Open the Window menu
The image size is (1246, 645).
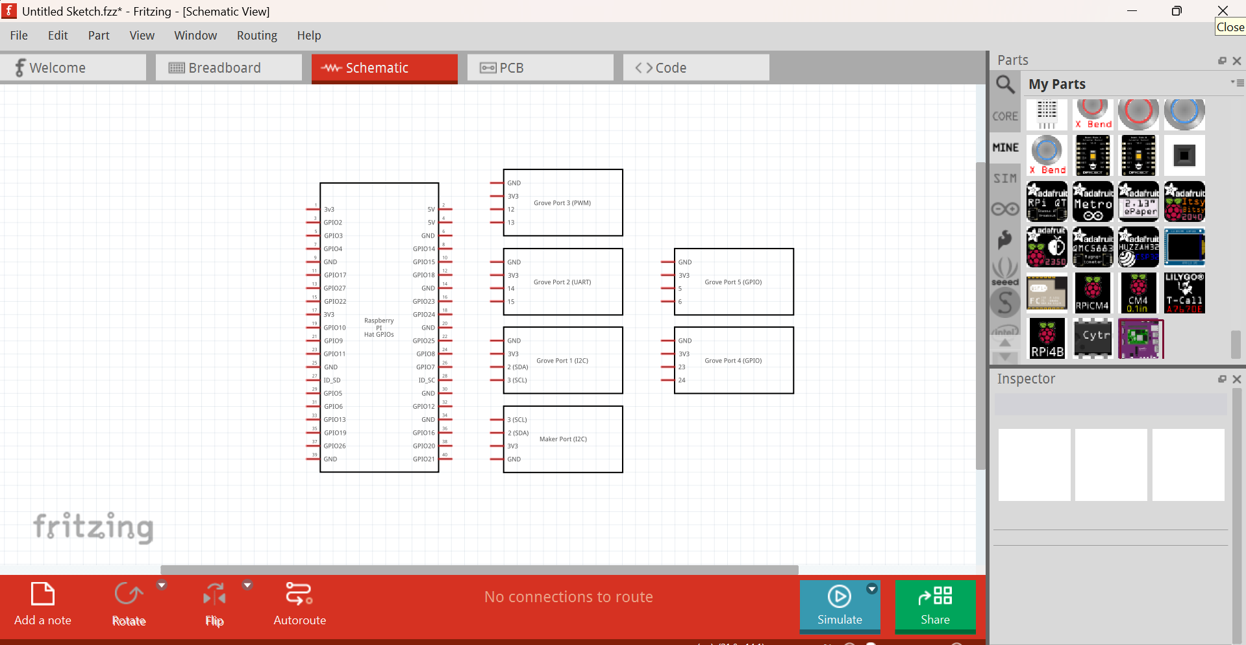point(195,36)
